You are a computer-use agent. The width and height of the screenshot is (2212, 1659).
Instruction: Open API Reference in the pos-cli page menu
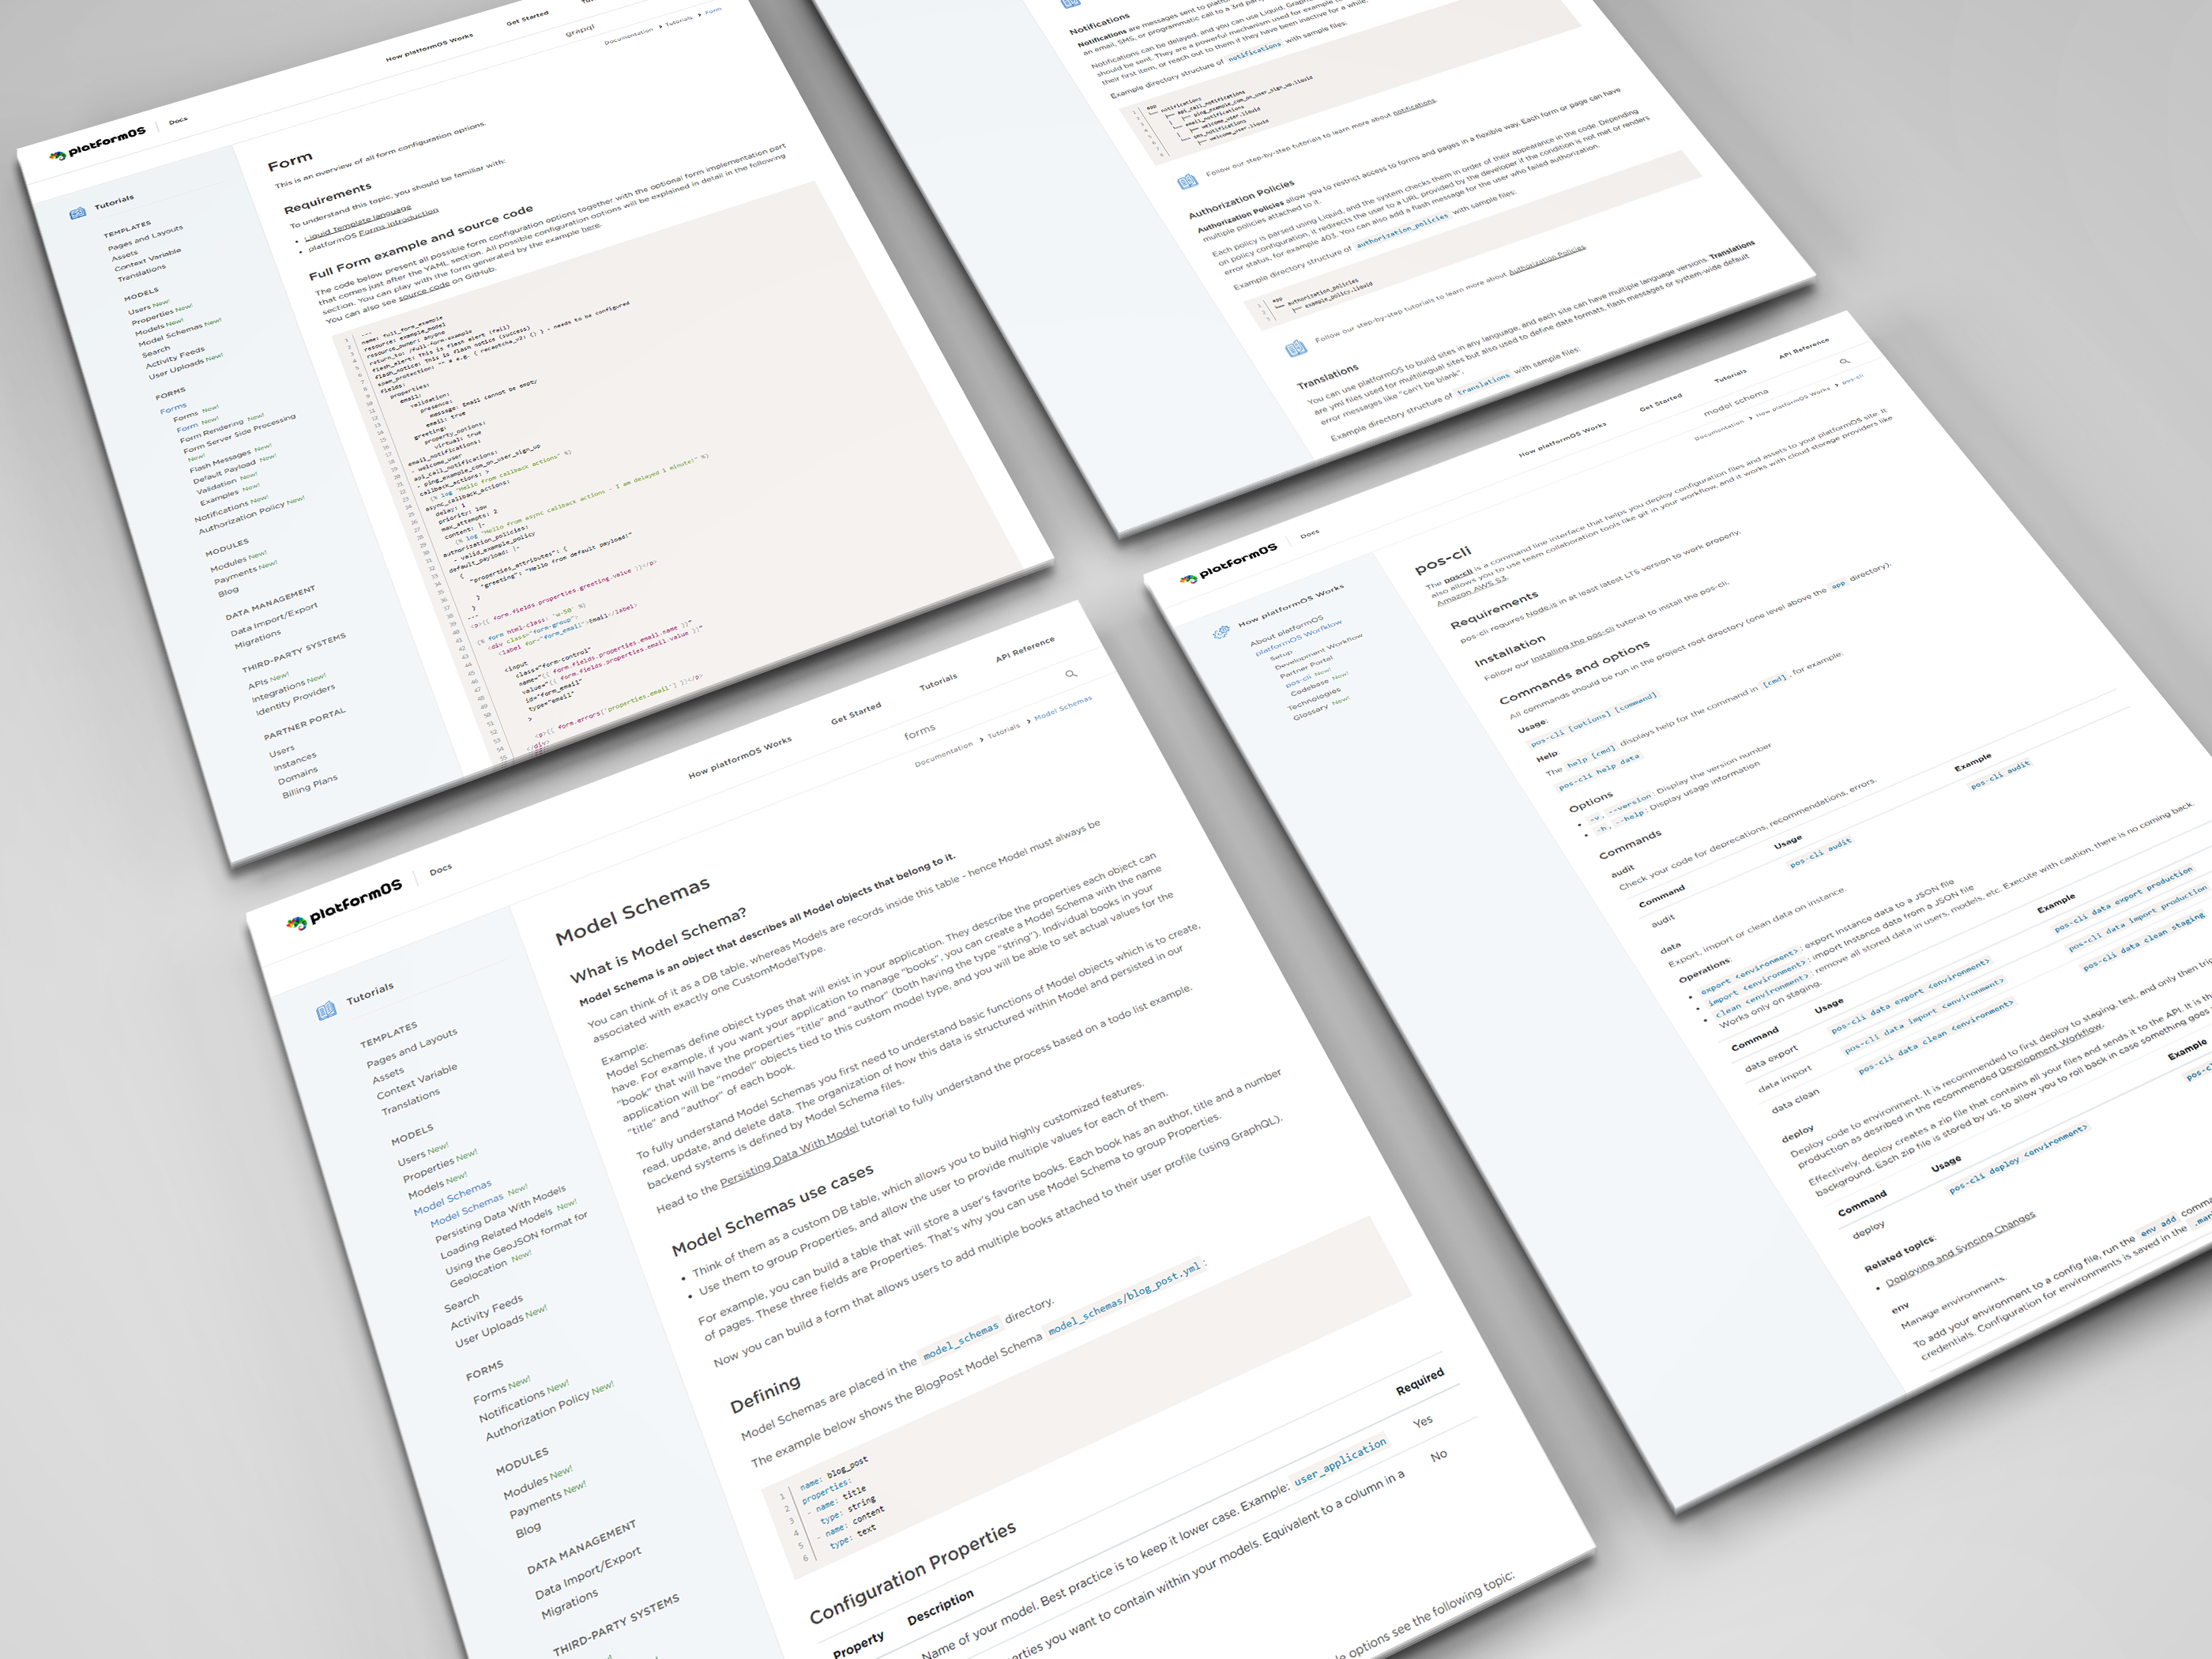point(1804,348)
